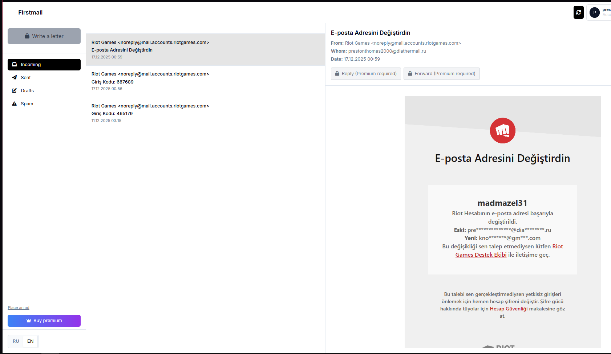The image size is (611, 354).
Task: Click the red Riot Games fist logo
Action: [x=503, y=130]
